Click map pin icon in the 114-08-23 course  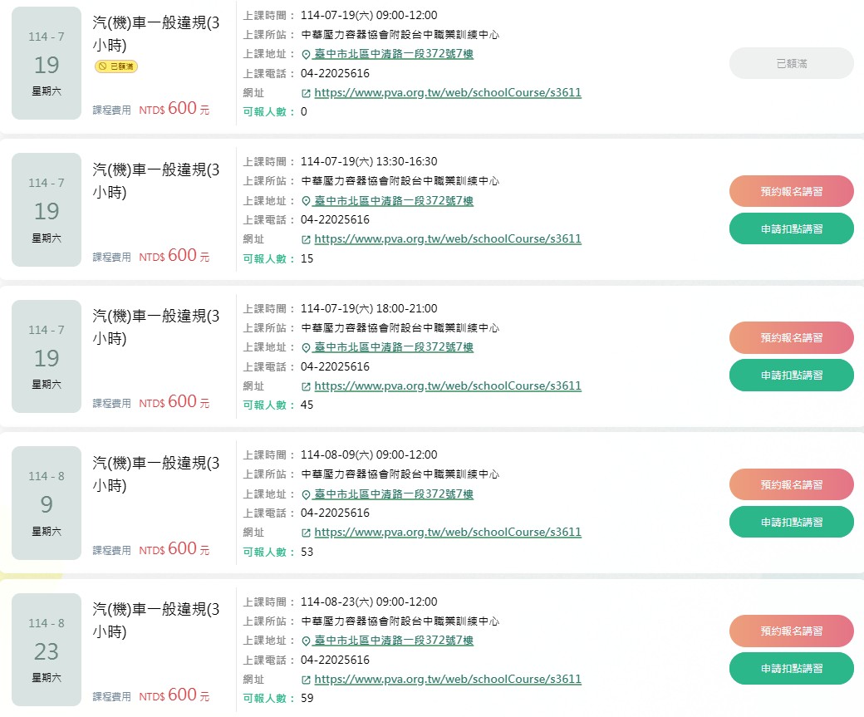[307, 641]
